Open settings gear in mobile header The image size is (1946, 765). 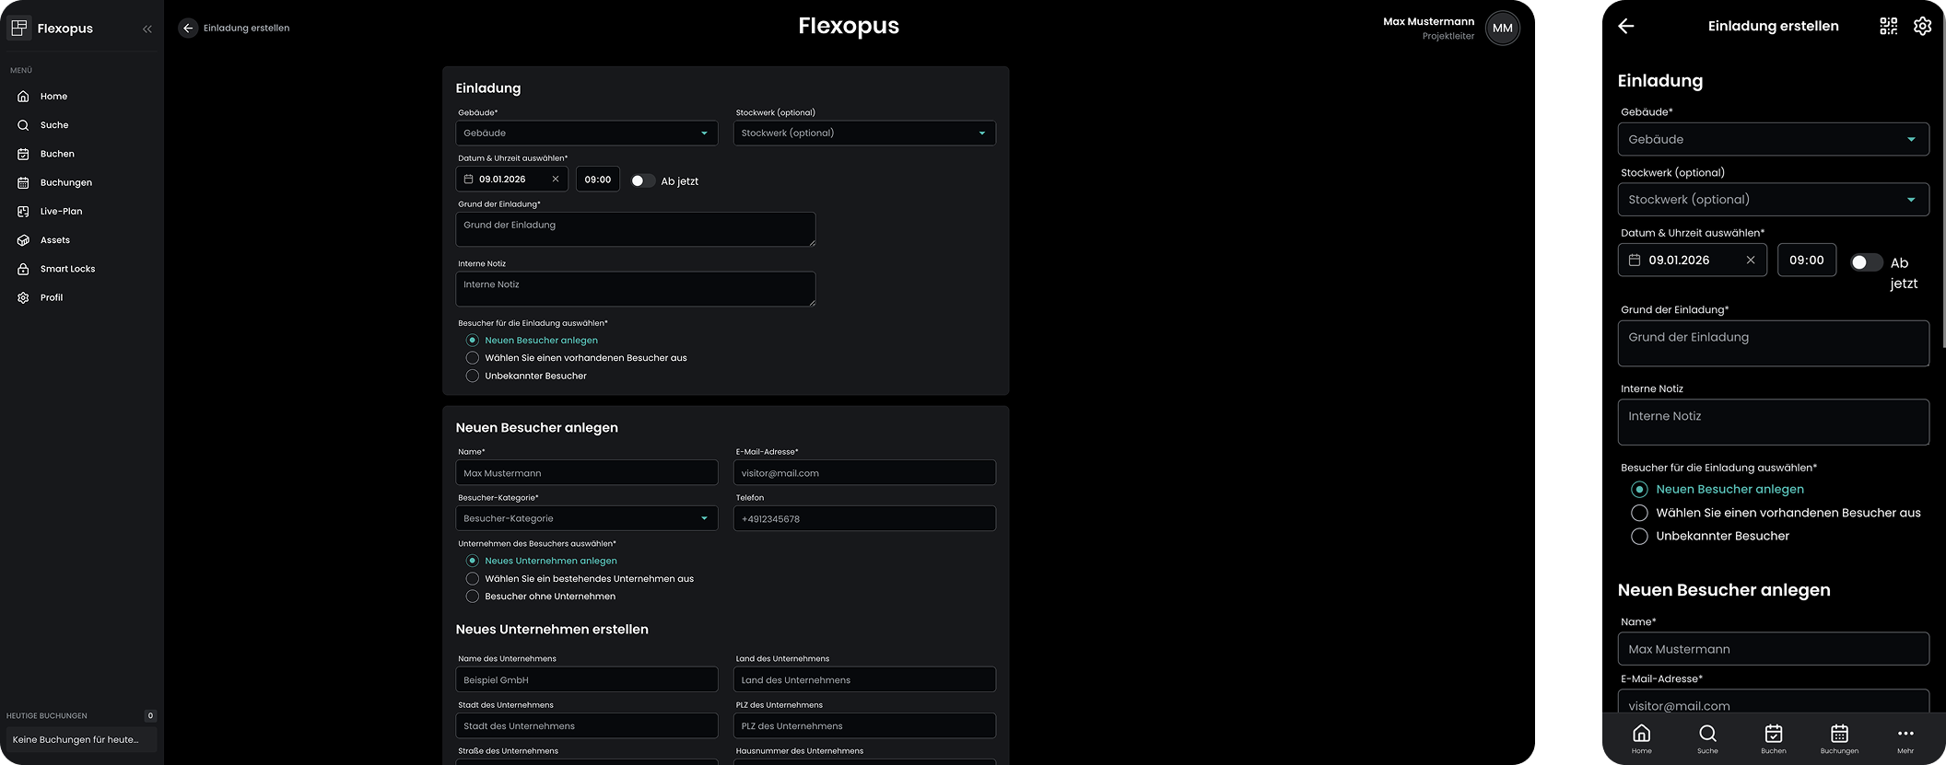(x=1922, y=26)
